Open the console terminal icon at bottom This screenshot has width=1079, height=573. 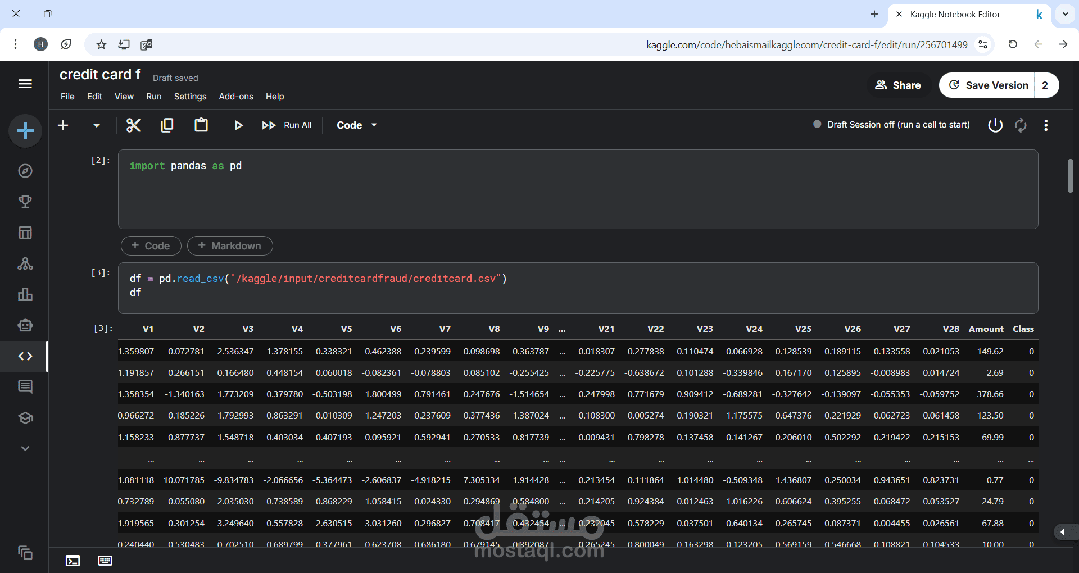(x=73, y=561)
